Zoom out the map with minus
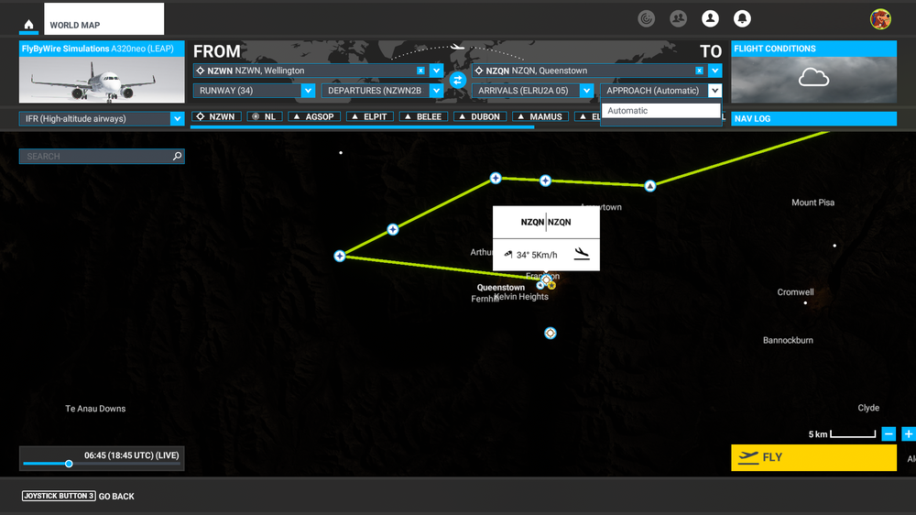Image resolution: width=916 pixels, height=515 pixels. tap(889, 434)
